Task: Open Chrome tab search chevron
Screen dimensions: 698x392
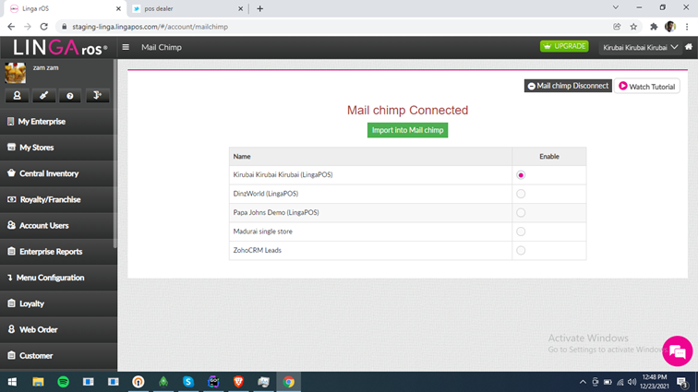Action: tap(616, 7)
